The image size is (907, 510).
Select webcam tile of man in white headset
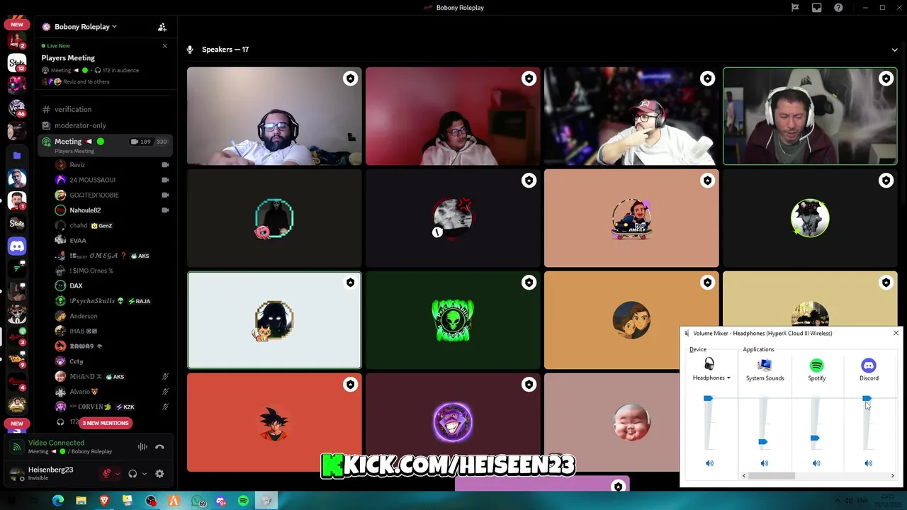(x=810, y=116)
